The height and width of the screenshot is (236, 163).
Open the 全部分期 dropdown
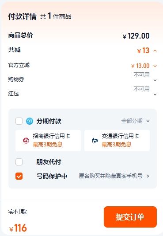tap(136, 121)
